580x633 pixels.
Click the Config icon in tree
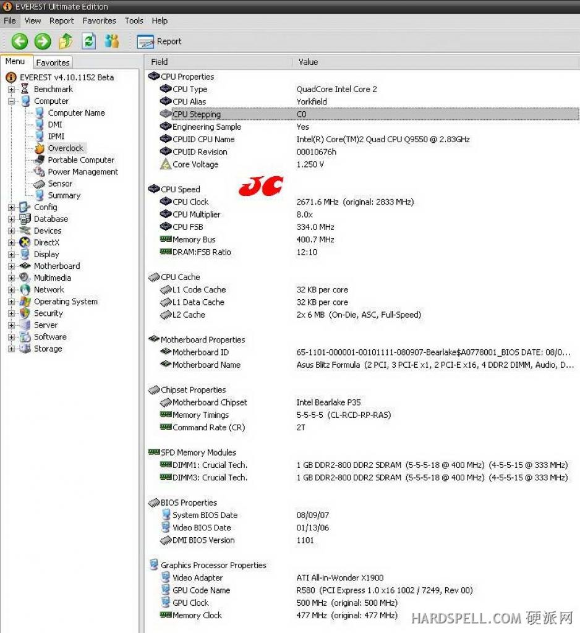coord(25,207)
